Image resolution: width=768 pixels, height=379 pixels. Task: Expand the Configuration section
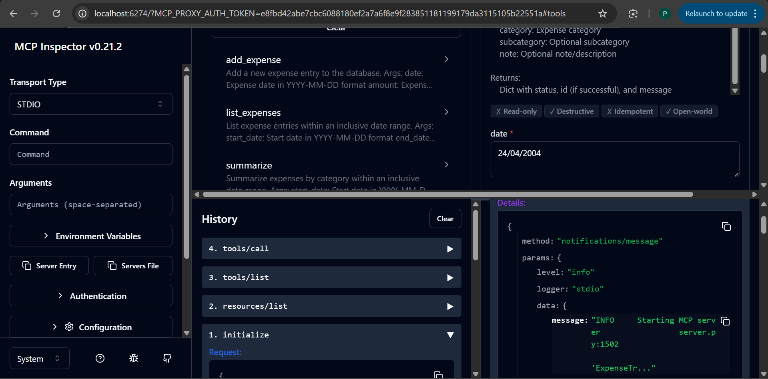click(91, 327)
